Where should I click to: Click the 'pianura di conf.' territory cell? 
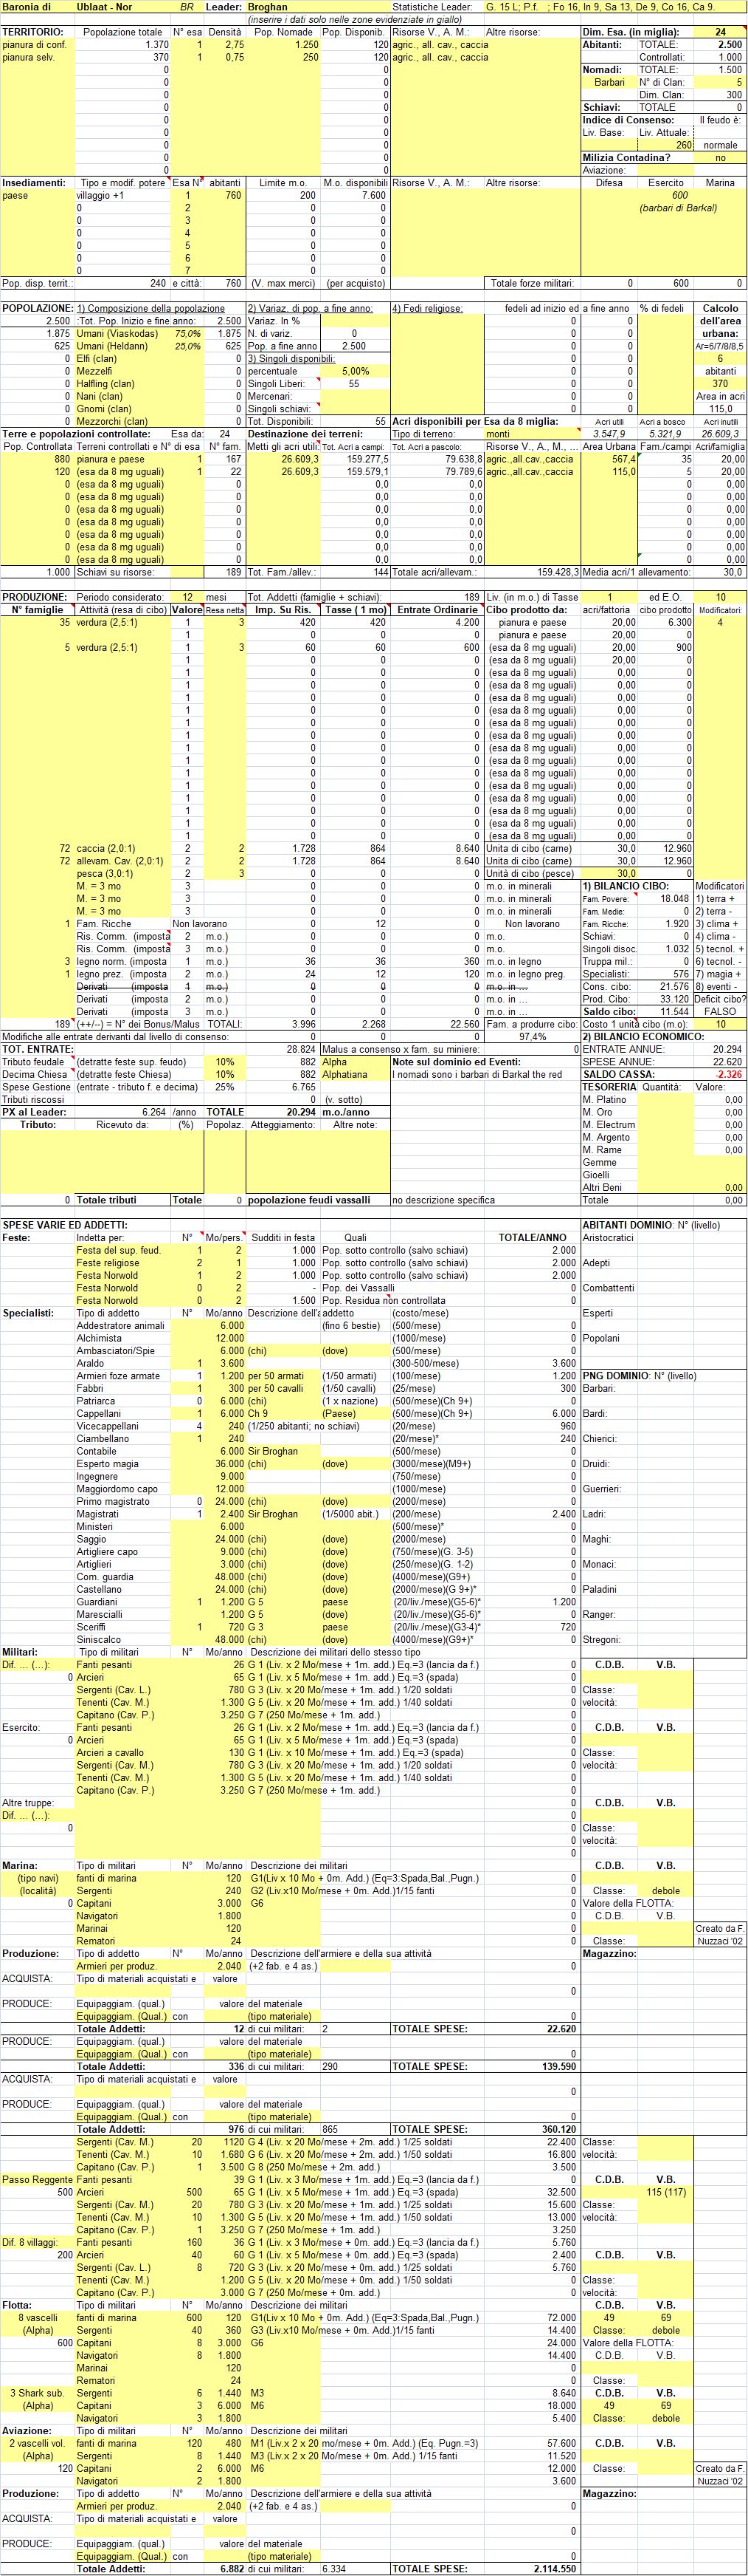(35, 45)
